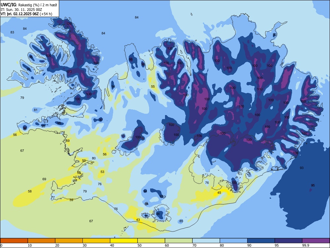
Task: Click the value '77' on the Reykjanes tip
Action: [x=53, y=198]
